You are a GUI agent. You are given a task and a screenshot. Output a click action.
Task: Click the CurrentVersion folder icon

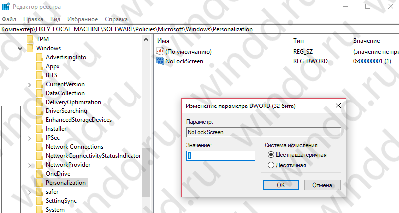[x=39, y=84]
